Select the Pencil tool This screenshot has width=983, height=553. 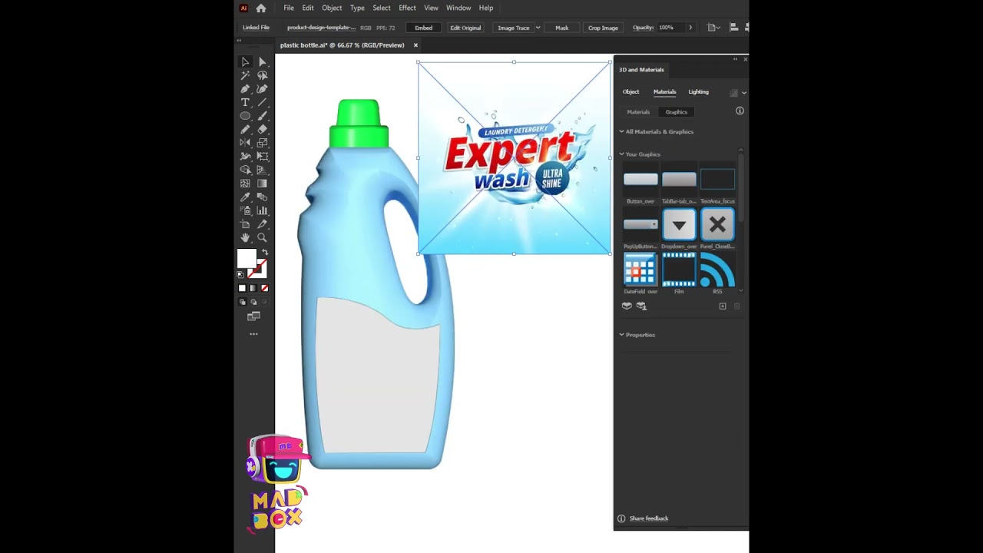(x=245, y=129)
